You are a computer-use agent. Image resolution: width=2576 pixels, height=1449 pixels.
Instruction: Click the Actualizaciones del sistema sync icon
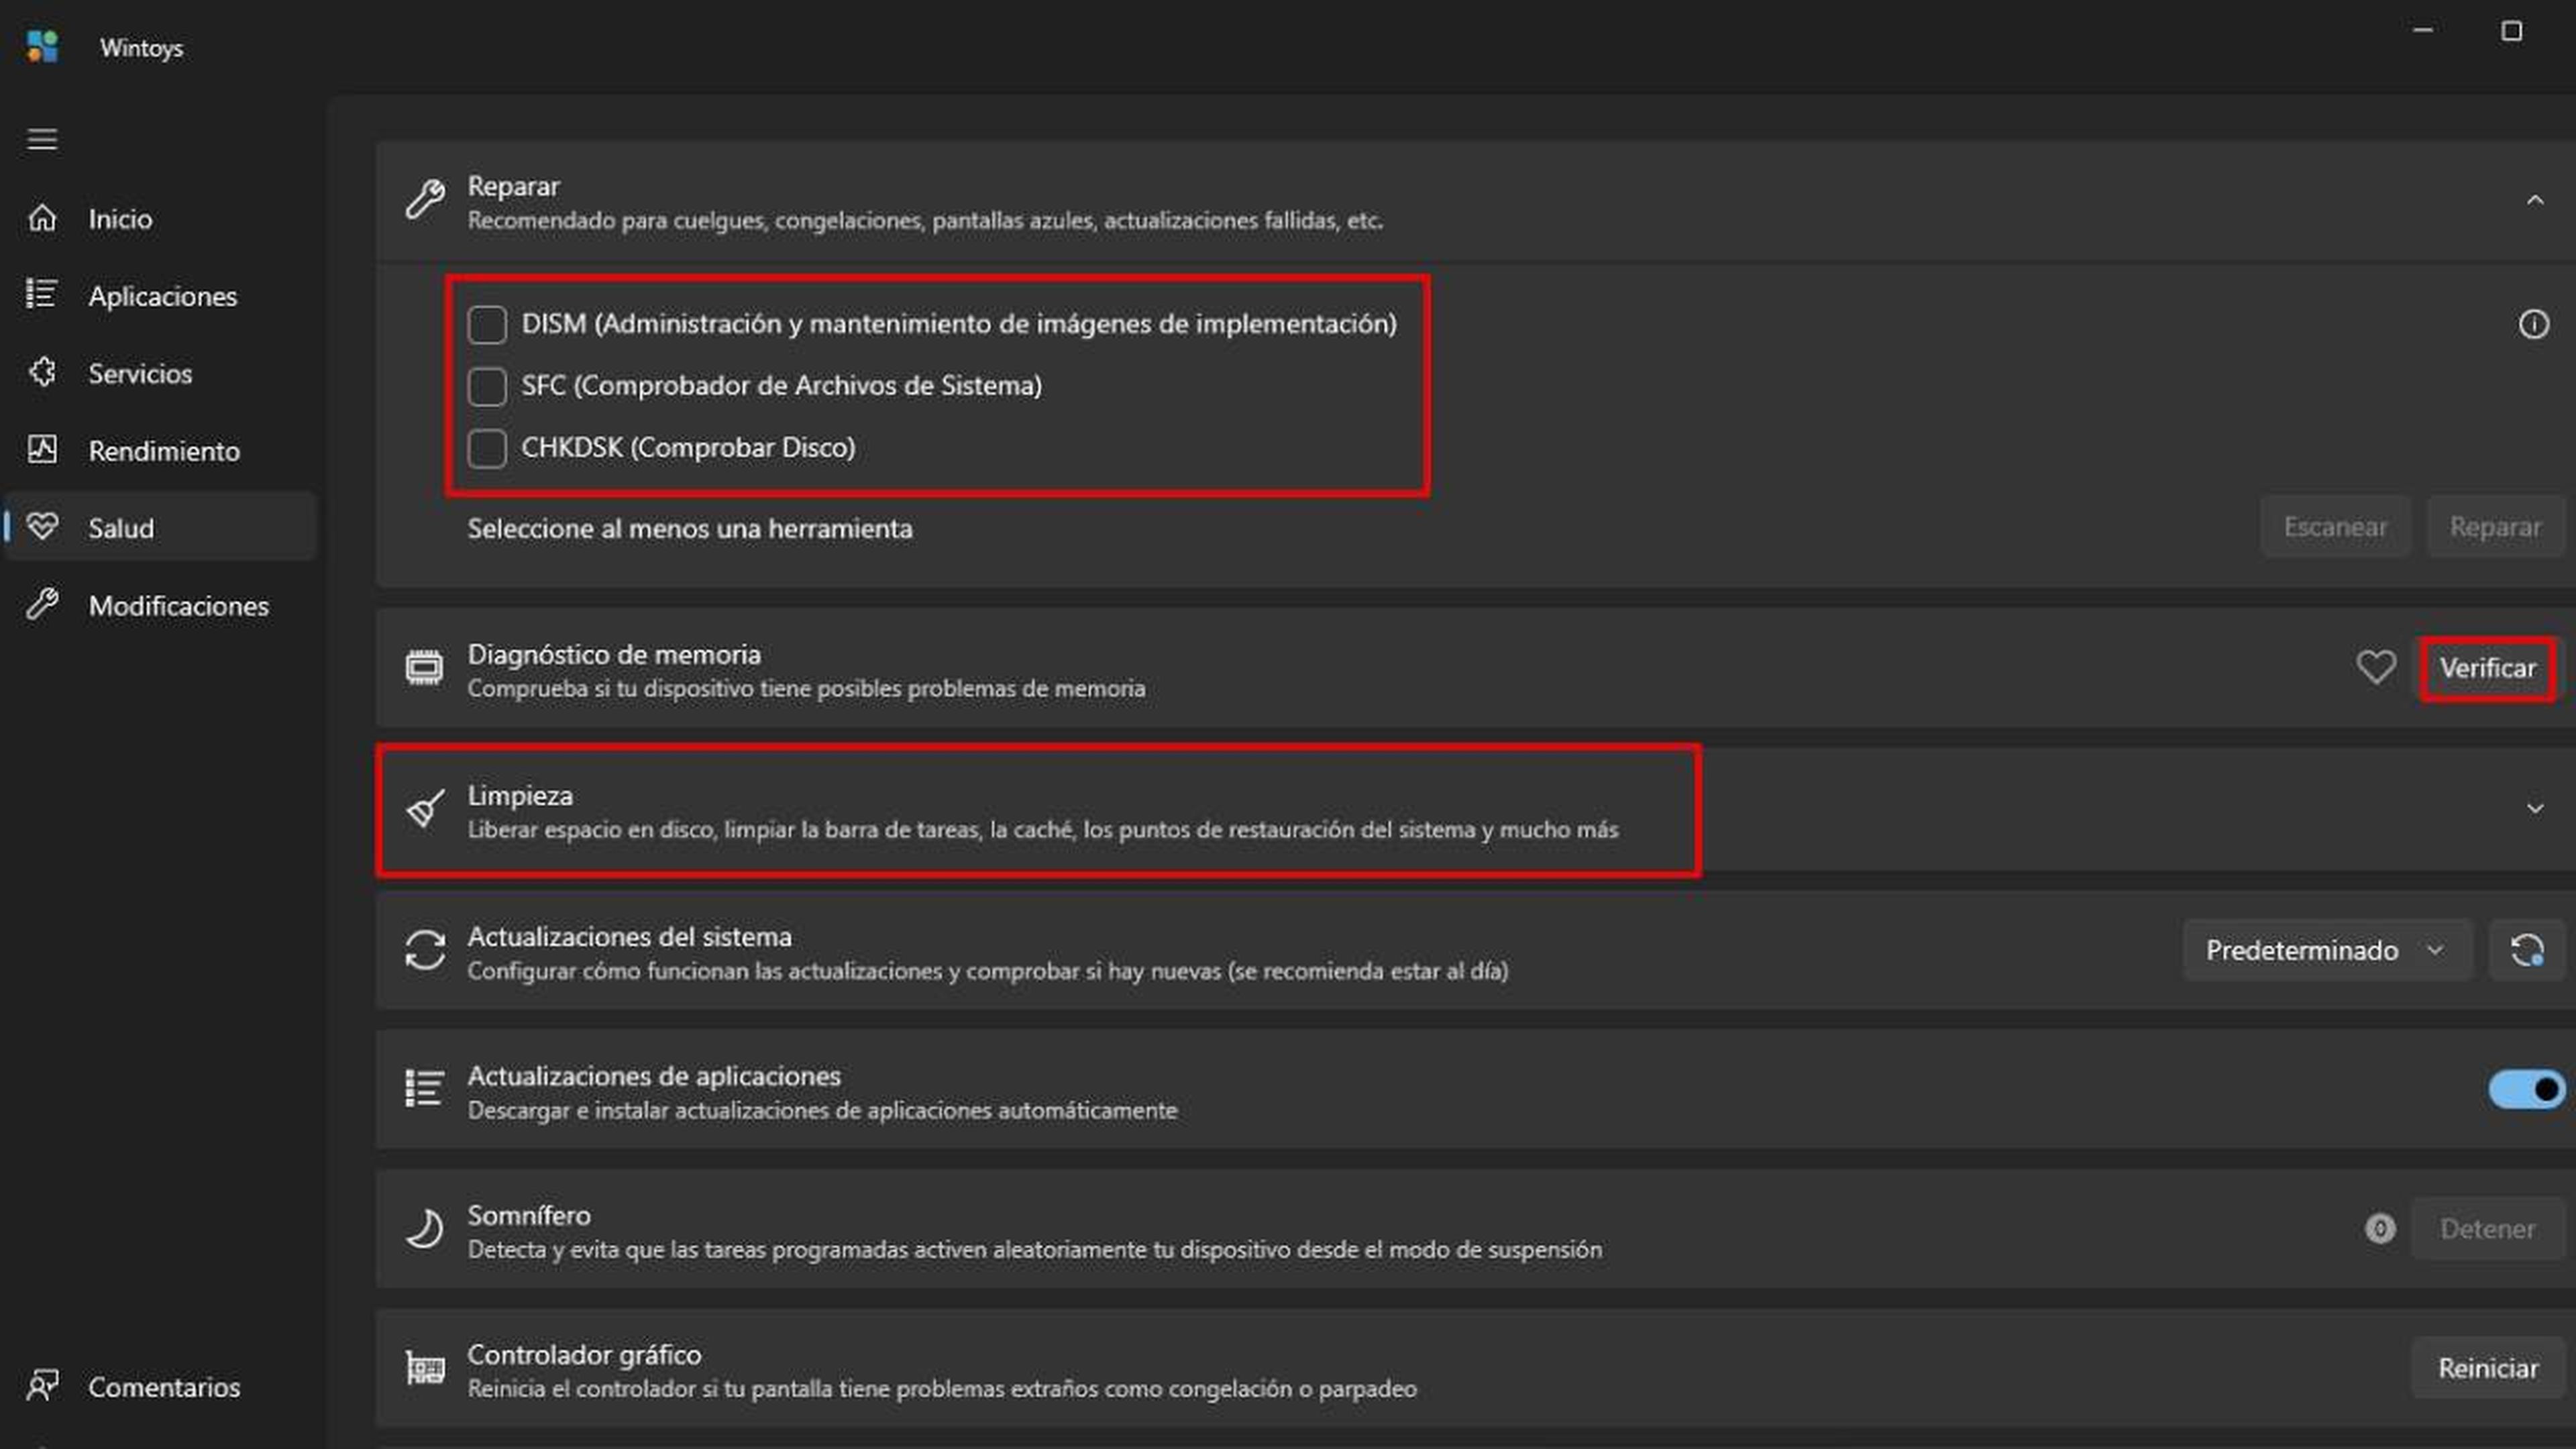tap(425, 950)
